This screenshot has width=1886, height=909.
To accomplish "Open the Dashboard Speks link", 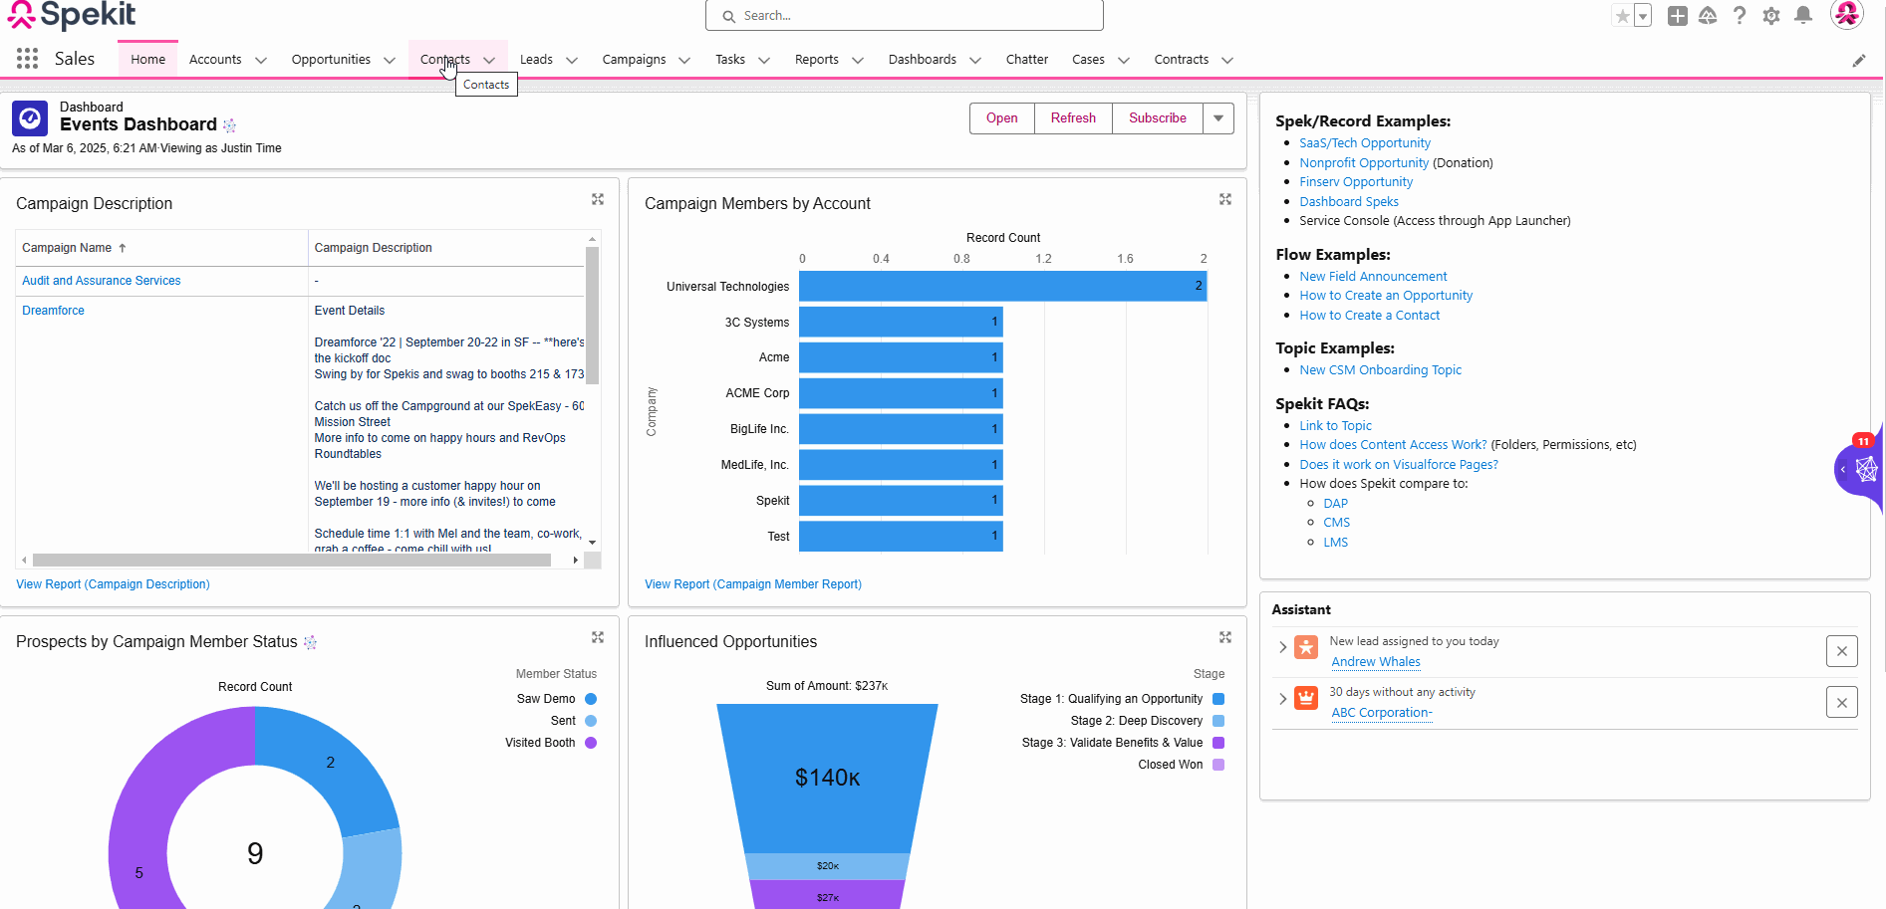I will tap(1349, 202).
